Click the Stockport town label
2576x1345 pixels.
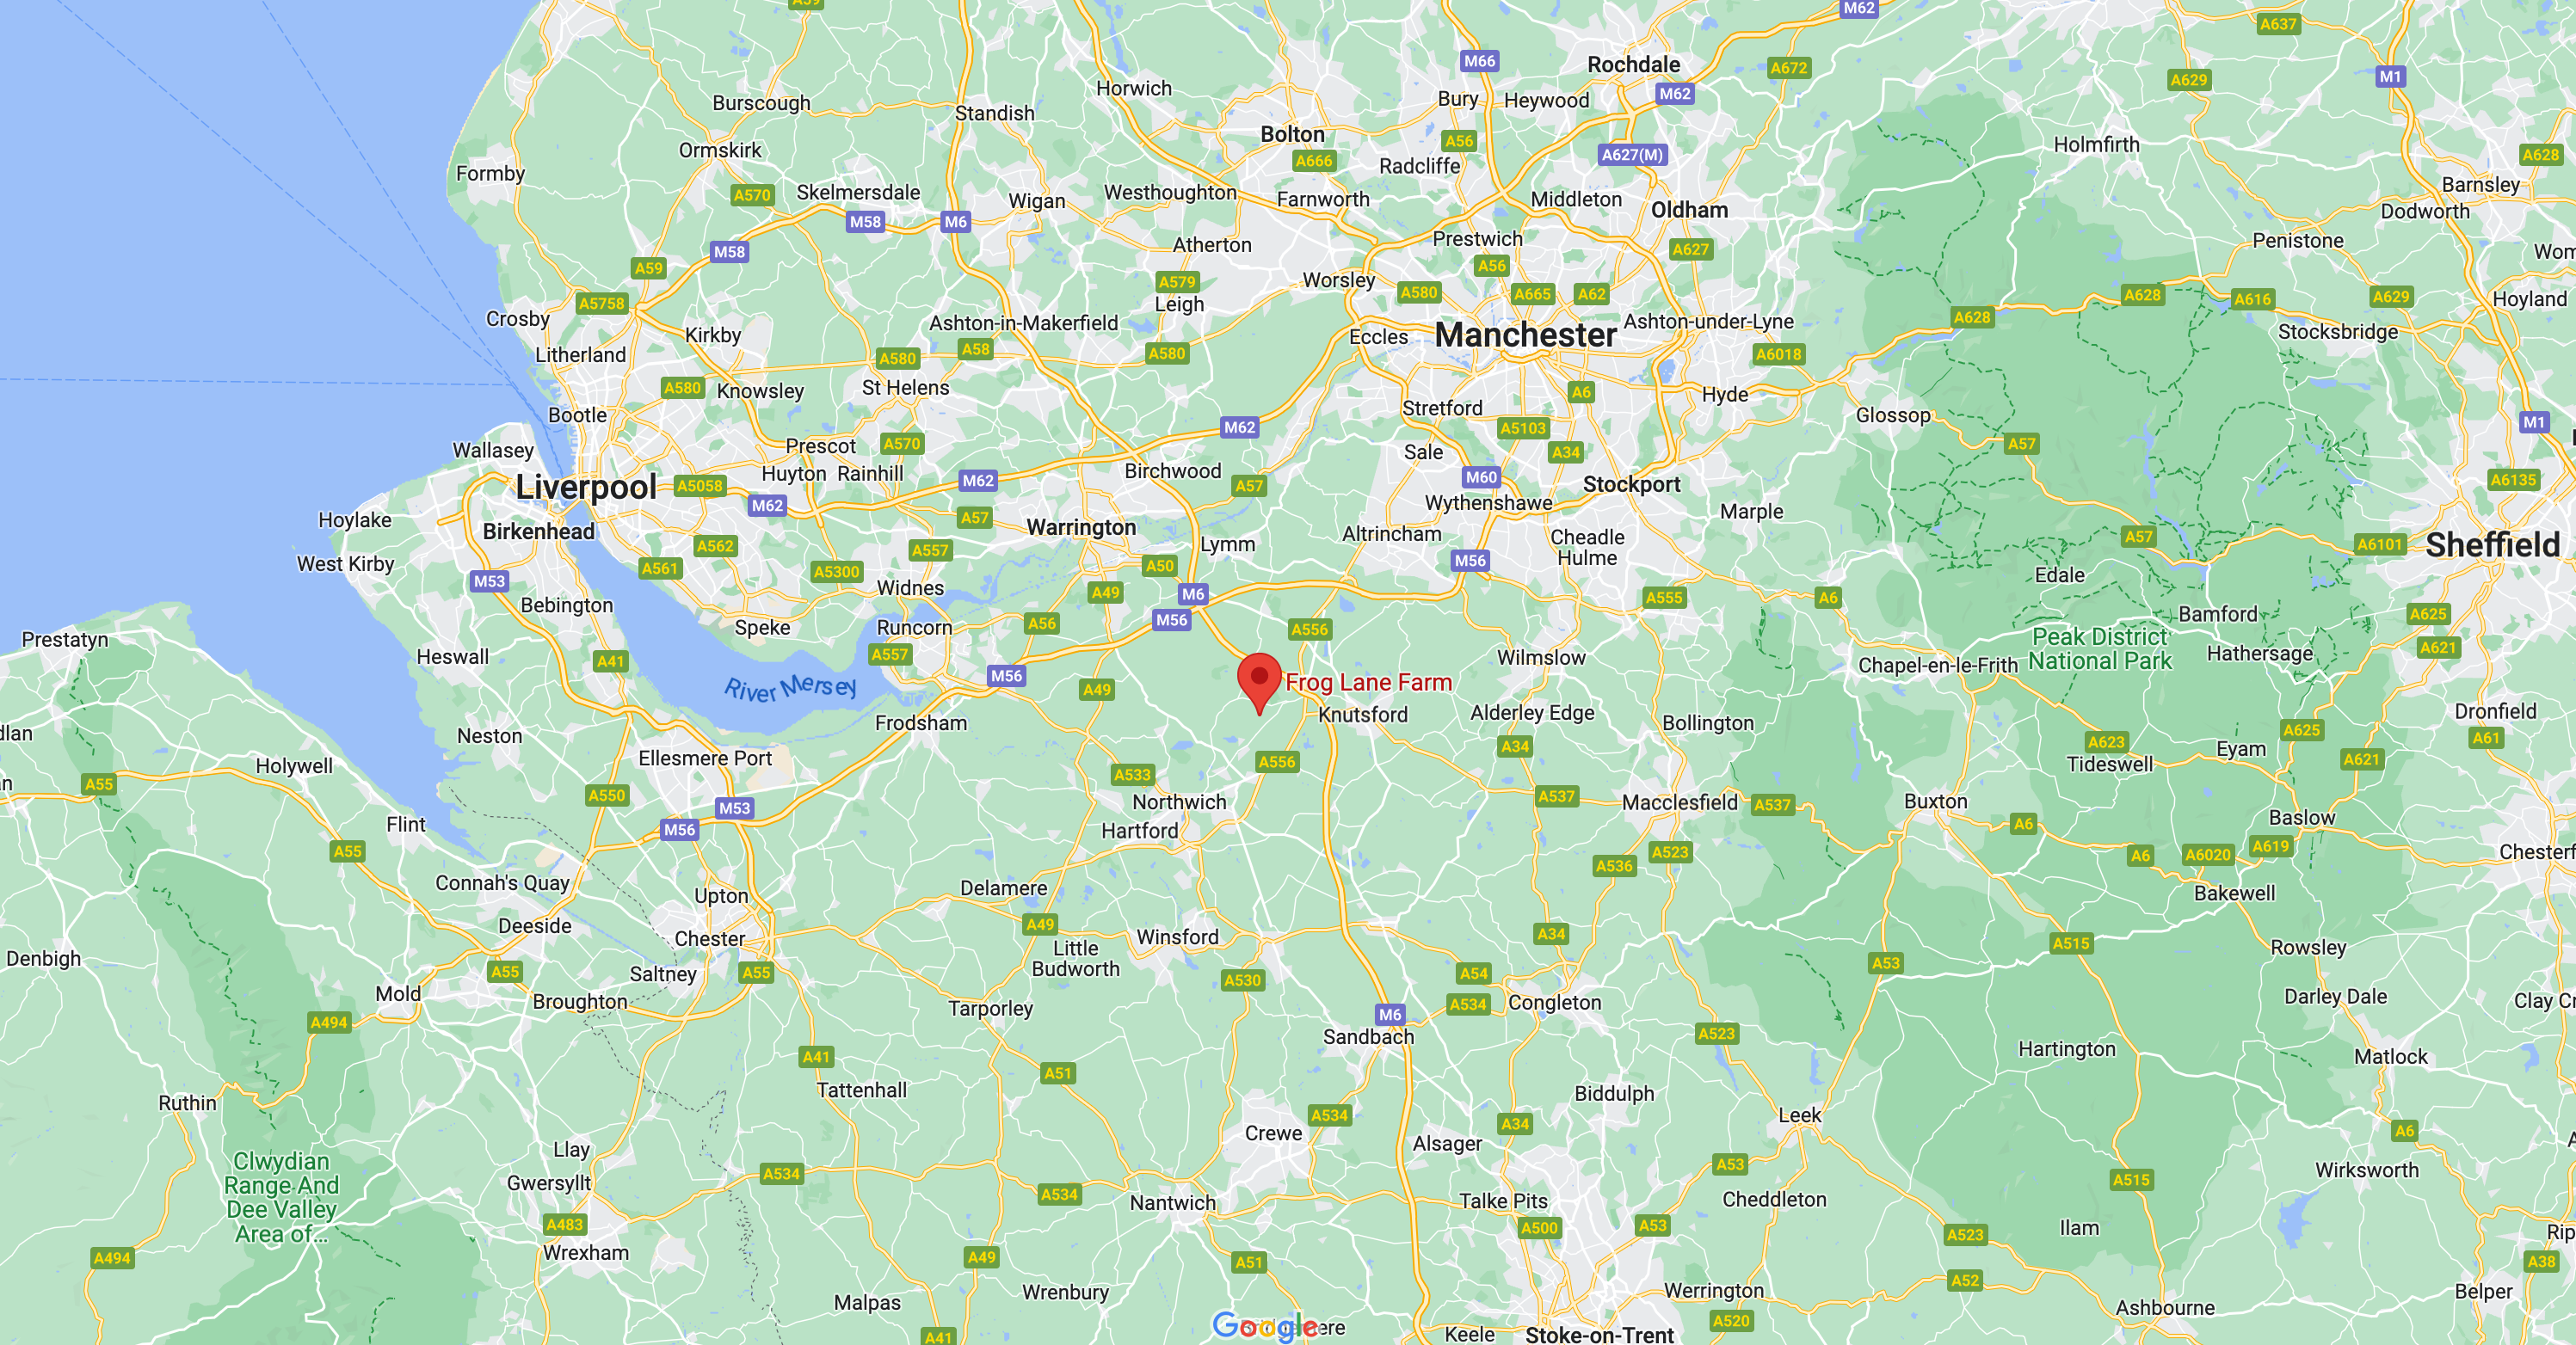click(x=1631, y=485)
